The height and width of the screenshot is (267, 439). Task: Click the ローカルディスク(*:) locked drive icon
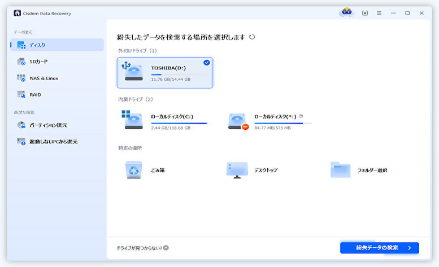(x=237, y=121)
